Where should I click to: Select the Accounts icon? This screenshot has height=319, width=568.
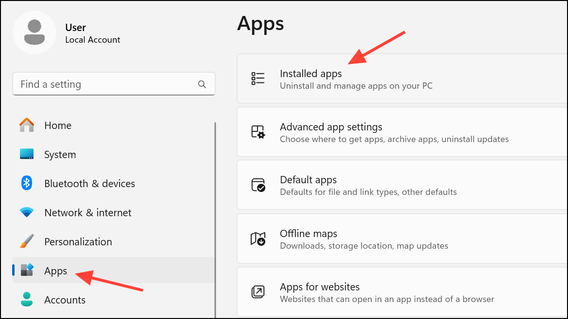coord(26,300)
